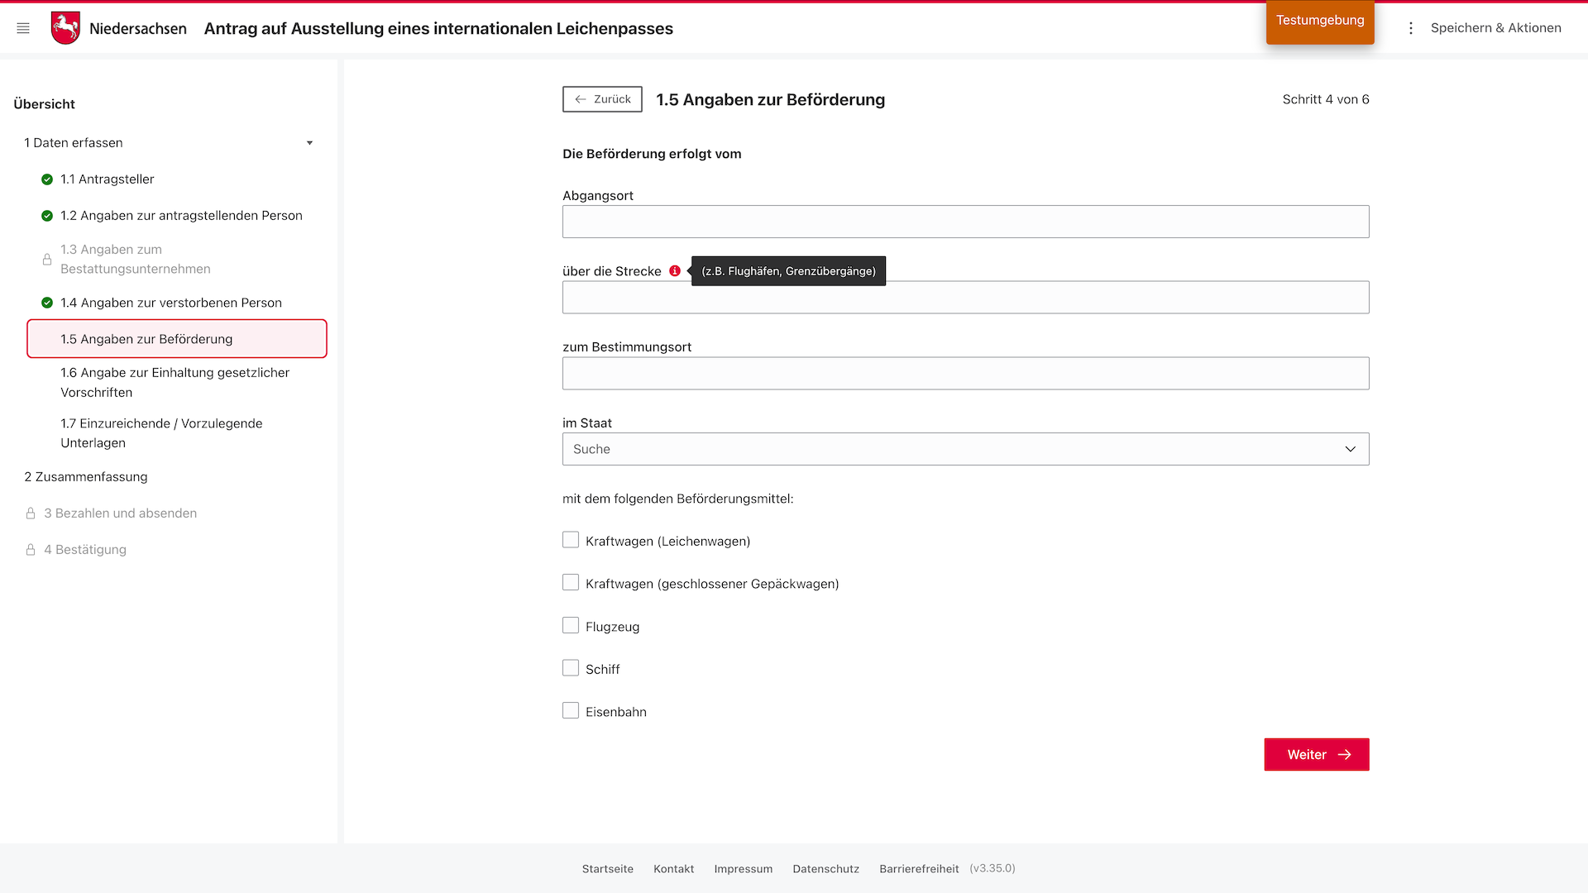This screenshot has height=893, width=1588.
Task: Enable the Flugzeug checkbox
Action: point(571,626)
